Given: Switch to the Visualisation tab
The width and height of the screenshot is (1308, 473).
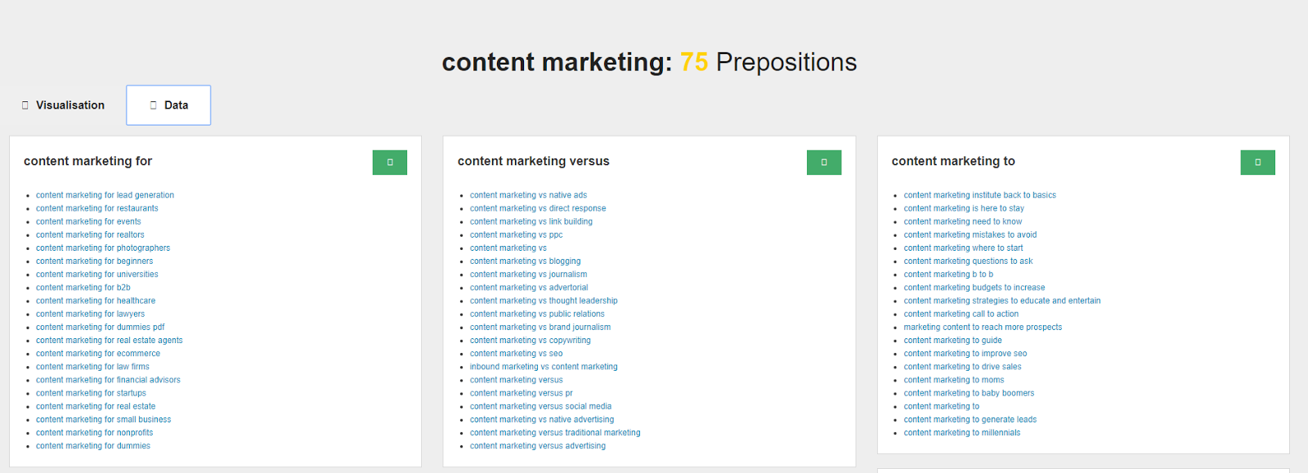Looking at the screenshot, I should (63, 105).
